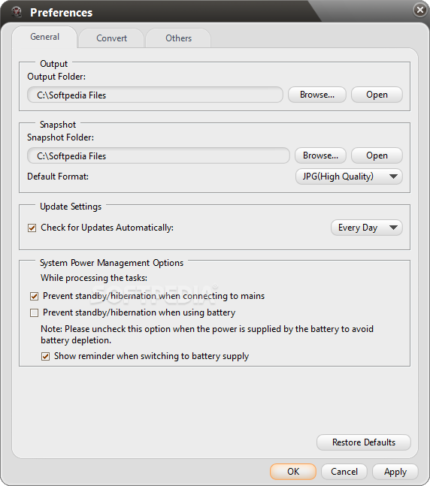The width and height of the screenshot is (430, 486).
Task: Open the Output Folder location
Action: pos(377,95)
